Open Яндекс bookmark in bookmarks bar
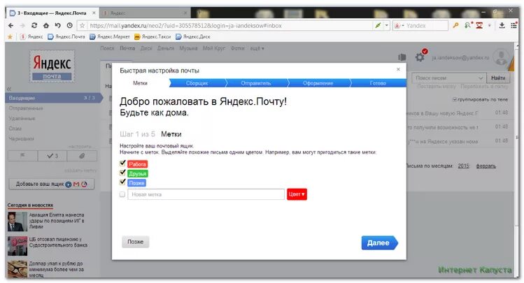This screenshot has height=283, width=524. [31, 37]
